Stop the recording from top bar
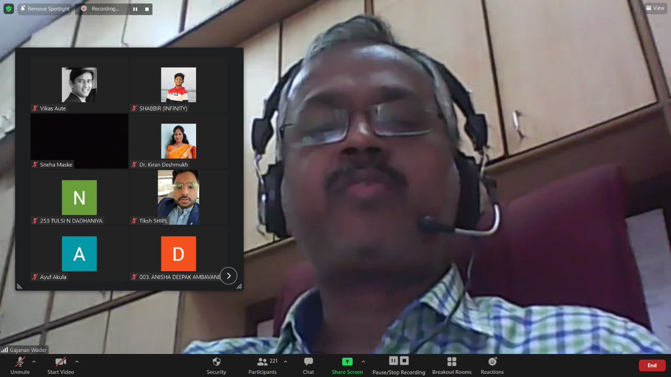This screenshot has width=671, height=377. point(147,9)
